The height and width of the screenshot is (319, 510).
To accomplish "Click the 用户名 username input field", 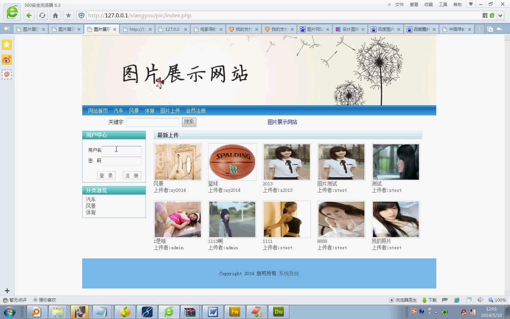I will coord(121,150).
